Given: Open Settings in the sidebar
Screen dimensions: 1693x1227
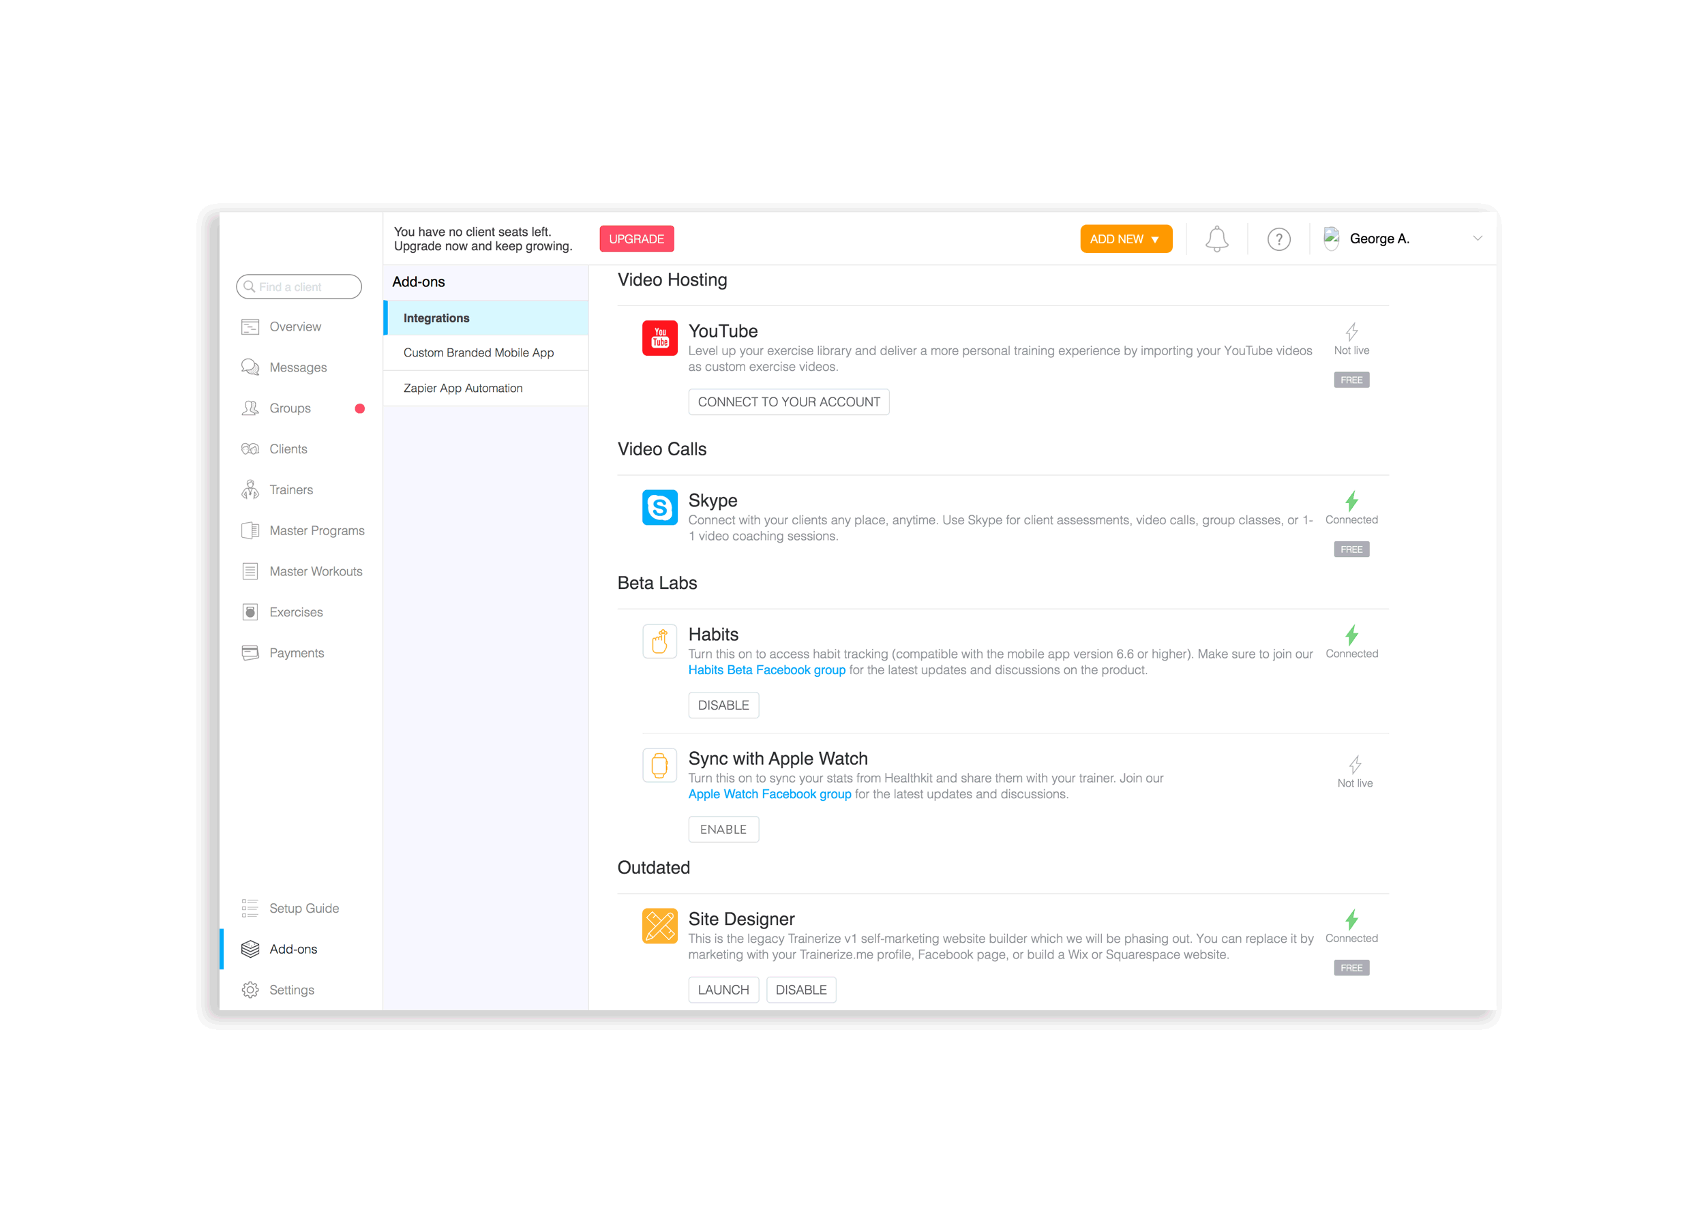Looking at the screenshot, I should (291, 990).
